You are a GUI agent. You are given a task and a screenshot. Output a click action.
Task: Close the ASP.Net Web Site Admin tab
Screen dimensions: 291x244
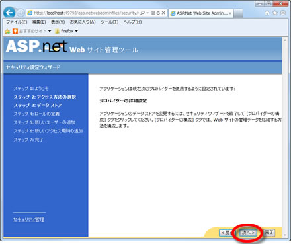[230, 13]
